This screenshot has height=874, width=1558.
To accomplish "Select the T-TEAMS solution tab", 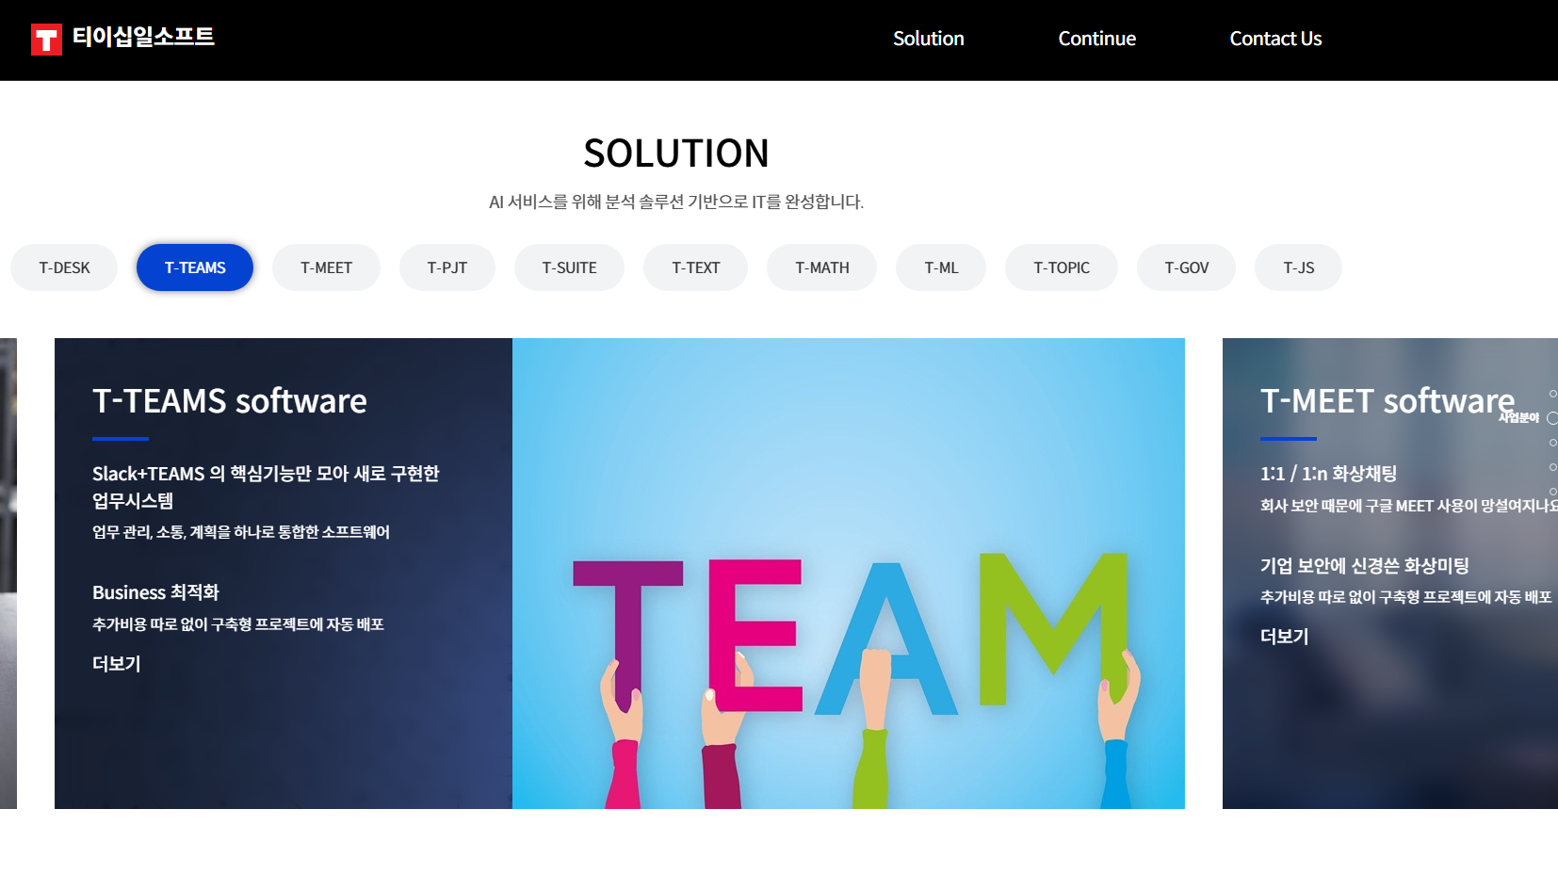I will tap(195, 267).
